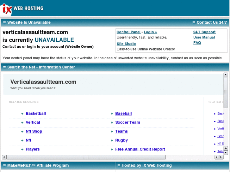The width and height of the screenshot is (230, 172).
Task: Select the Players related search
Action: [33, 149]
